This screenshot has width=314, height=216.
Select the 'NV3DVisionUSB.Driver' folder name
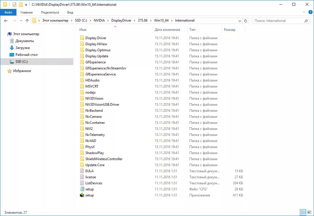[102, 105]
